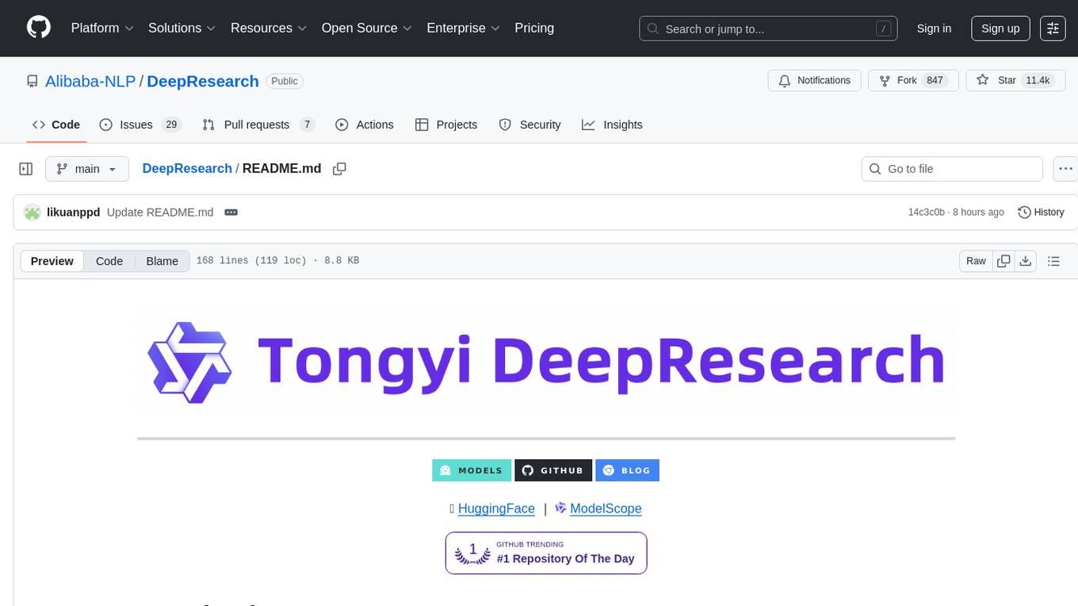Open the Update README.md commit message
This screenshot has height=606, width=1078.
[160, 213]
